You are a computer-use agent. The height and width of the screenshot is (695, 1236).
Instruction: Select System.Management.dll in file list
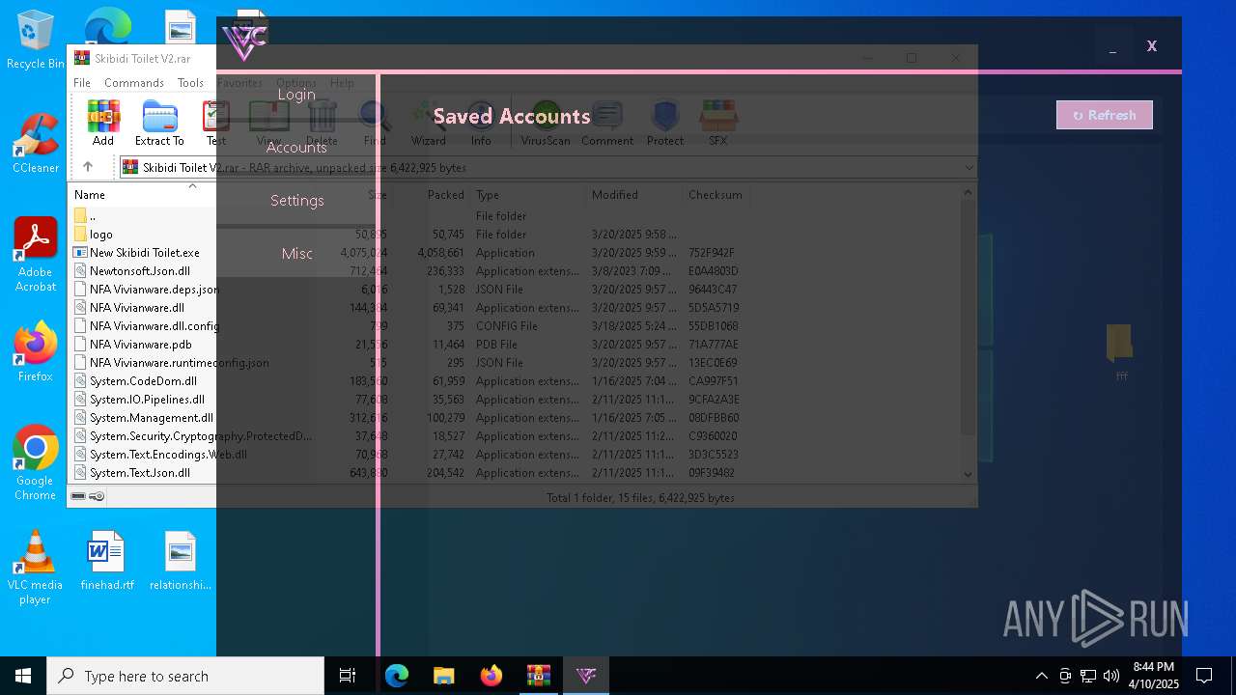coord(151,418)
